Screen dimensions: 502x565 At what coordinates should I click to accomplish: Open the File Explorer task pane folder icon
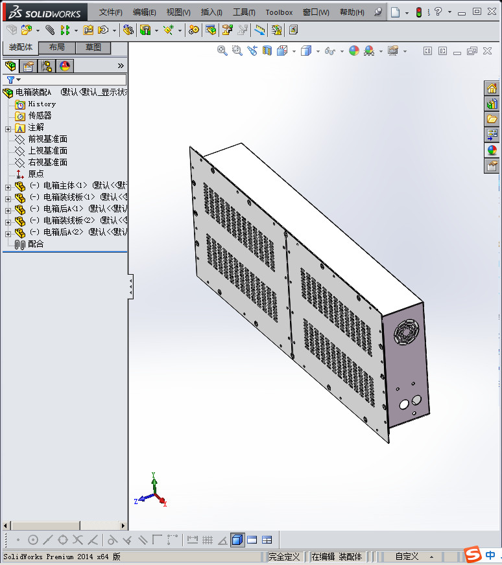[492, 119]
